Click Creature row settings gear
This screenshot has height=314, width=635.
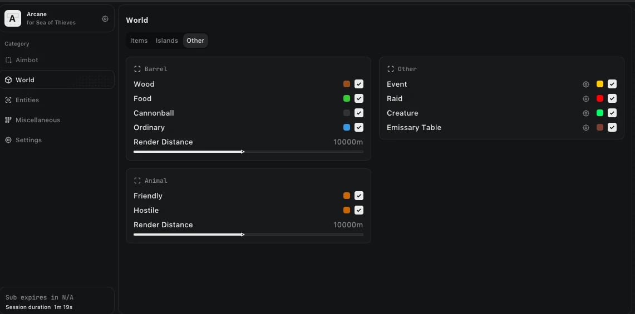[586, 113]
